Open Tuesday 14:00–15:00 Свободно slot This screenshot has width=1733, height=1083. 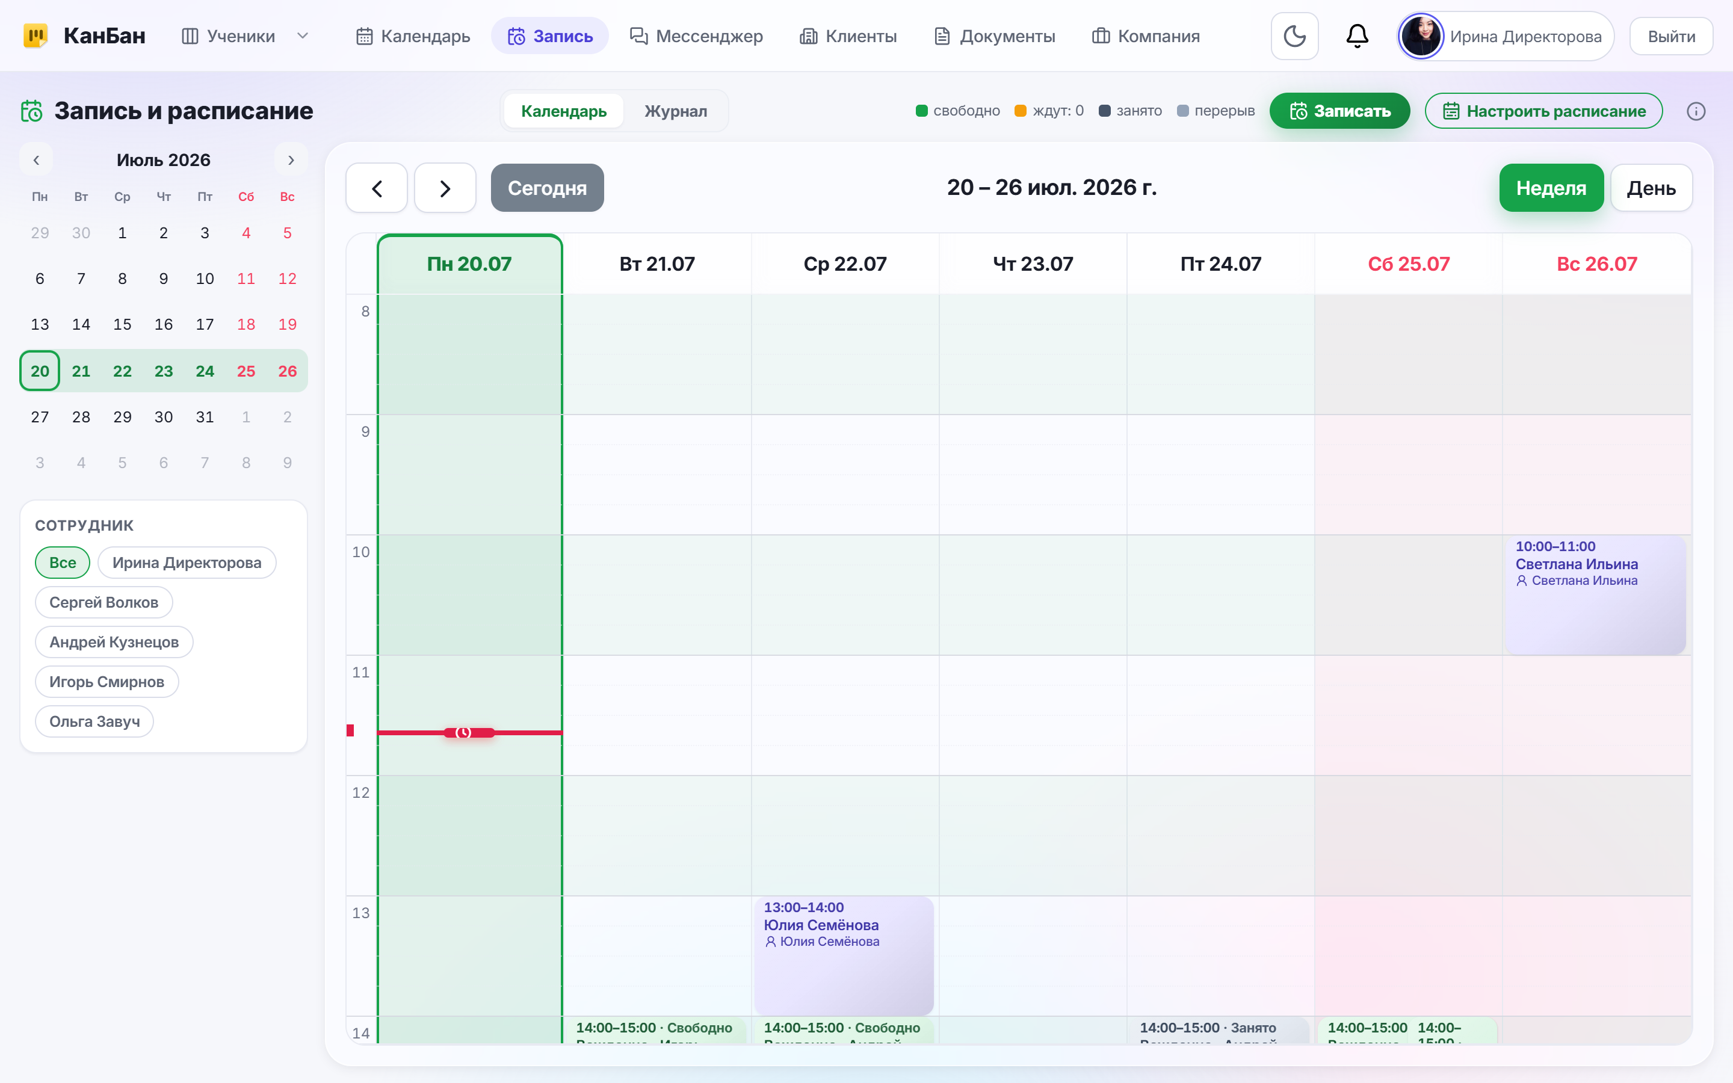(x=655, y=1030)
